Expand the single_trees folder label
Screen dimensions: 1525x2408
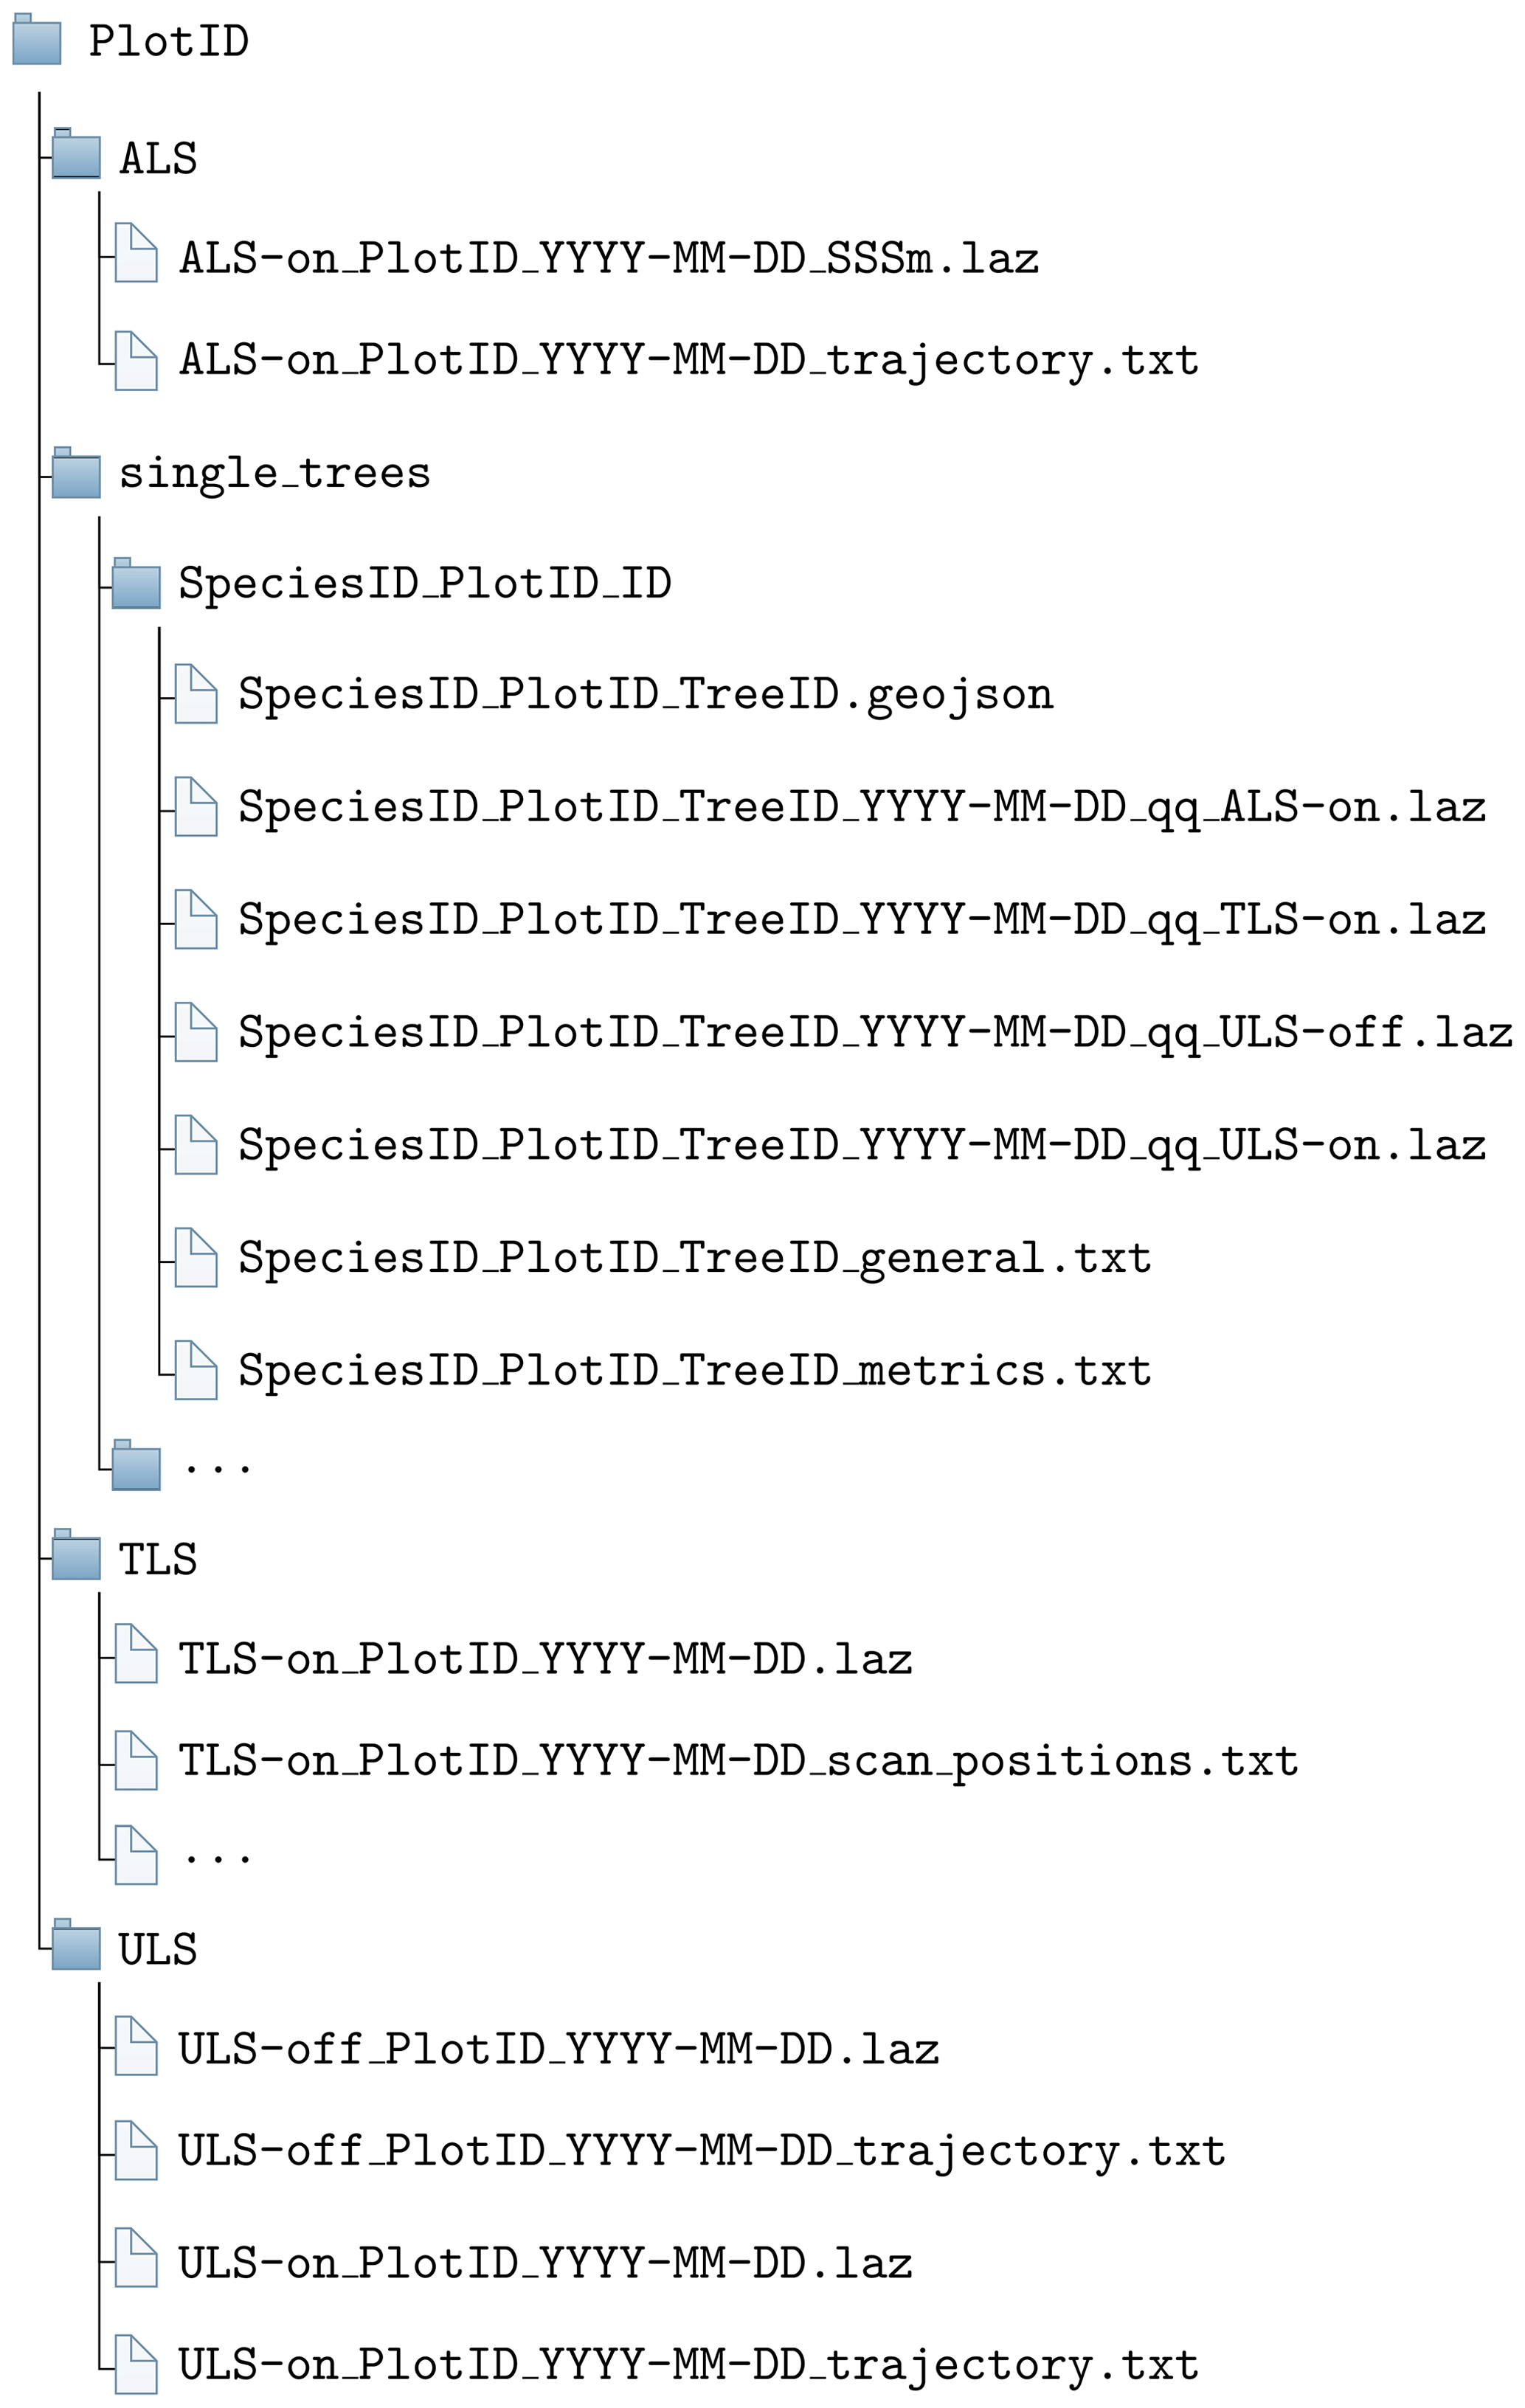click(x=274, y=473)
